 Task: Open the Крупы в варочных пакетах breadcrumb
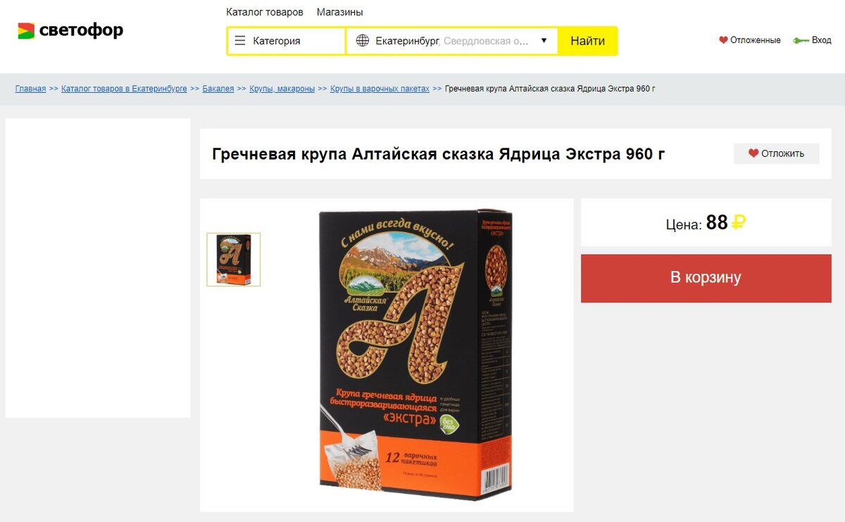point(380,89)
